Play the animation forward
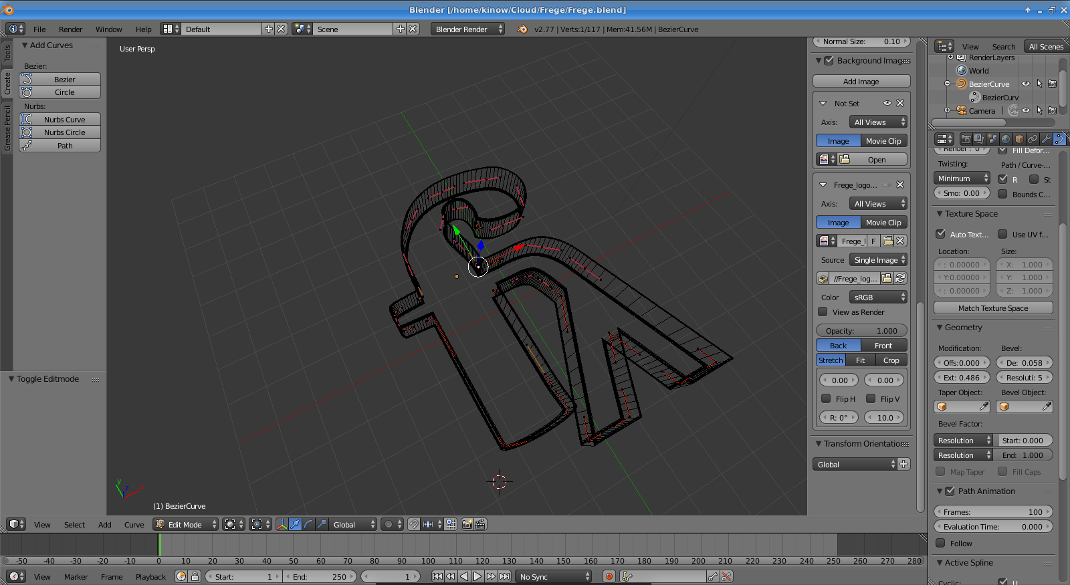 [477, 576]
